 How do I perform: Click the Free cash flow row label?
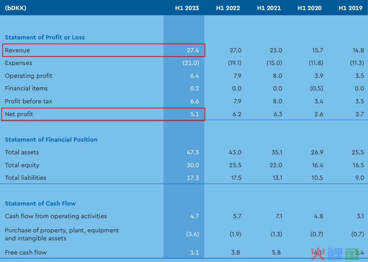(x=26, y=252)
